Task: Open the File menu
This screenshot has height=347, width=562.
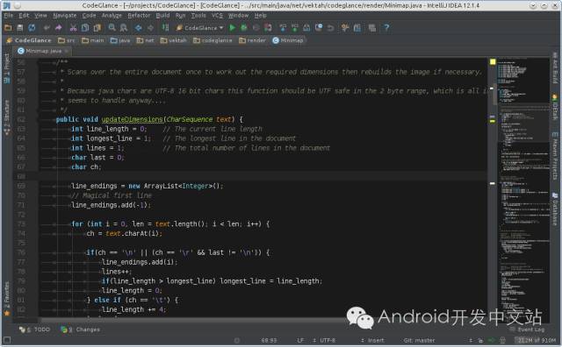Action: 9,16
